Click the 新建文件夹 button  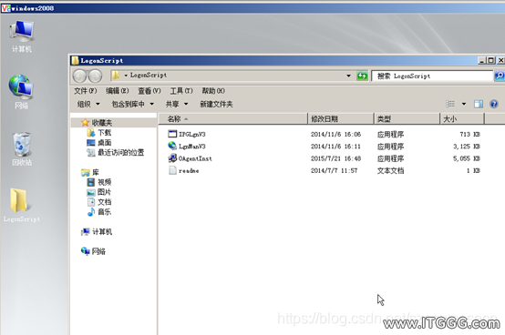click(x=216, y=104)
